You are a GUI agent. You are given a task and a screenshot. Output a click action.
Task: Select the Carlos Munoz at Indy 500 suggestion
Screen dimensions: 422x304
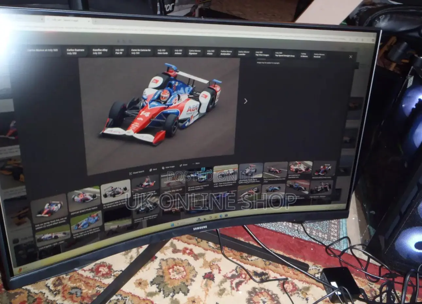pyautogui.click(x=43, y=50)
